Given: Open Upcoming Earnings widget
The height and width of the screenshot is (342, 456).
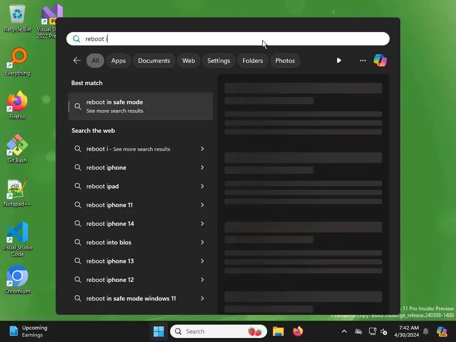Looking at the screenshot, I should [x=28, y=331].
